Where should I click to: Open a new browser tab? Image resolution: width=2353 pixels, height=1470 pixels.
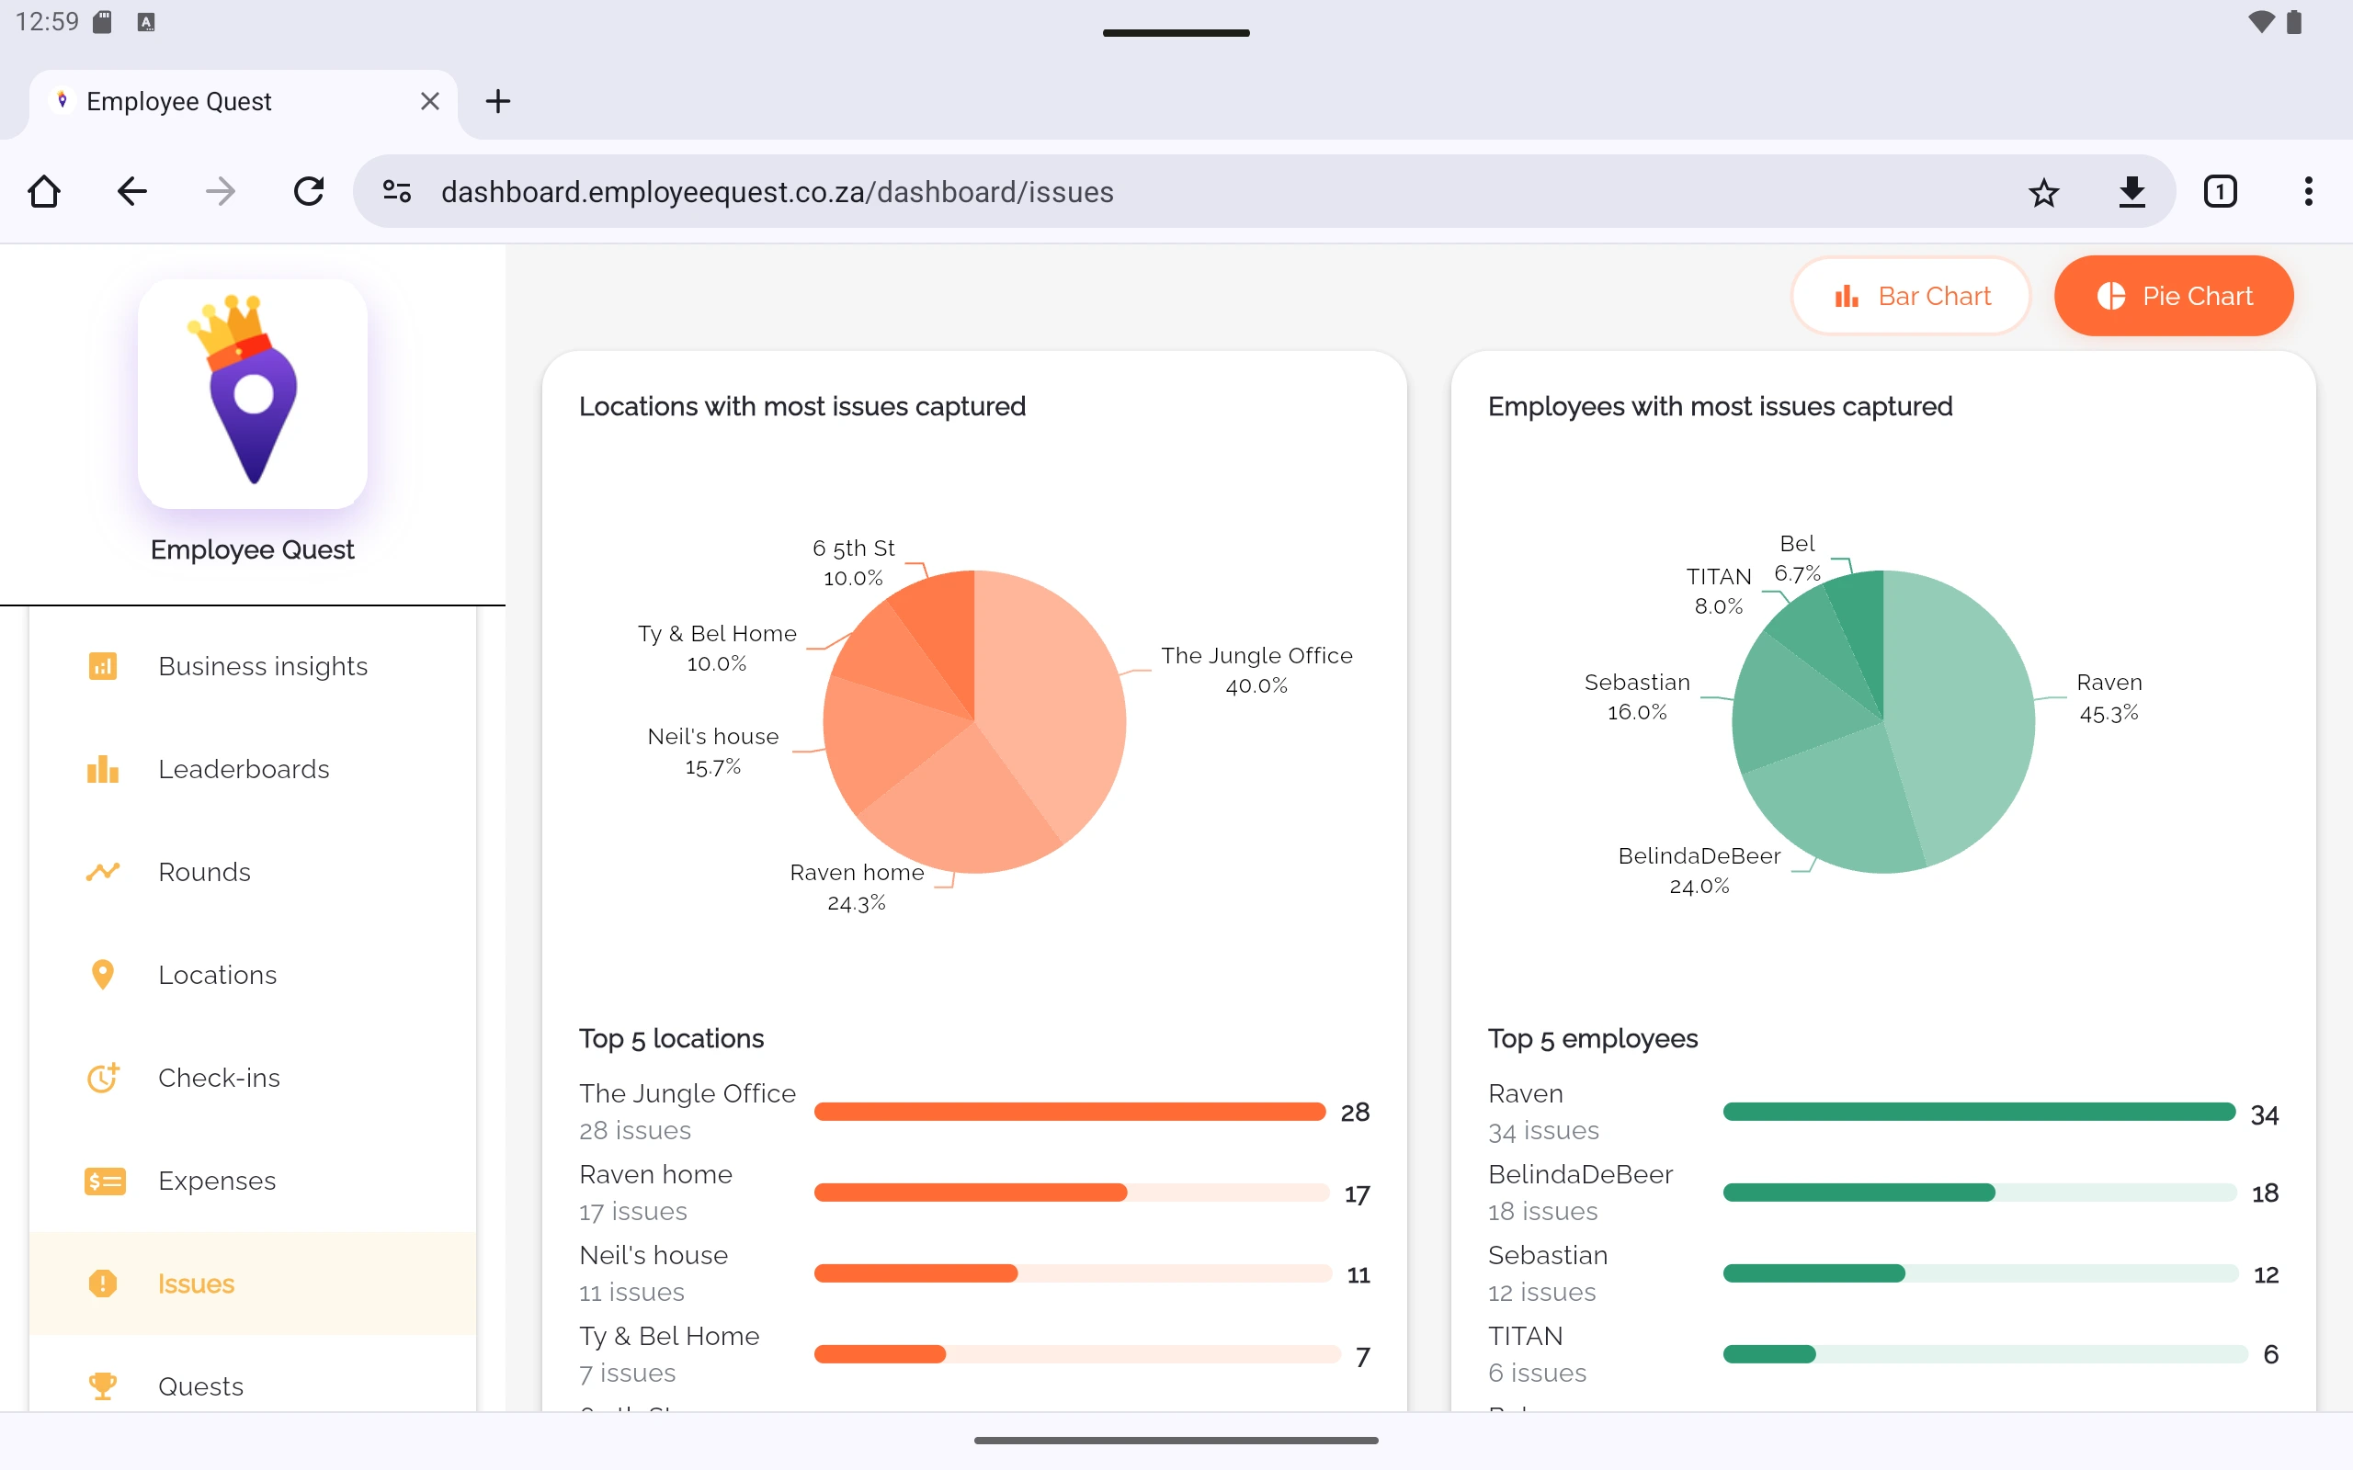pyautogui.click(x=498, y=100)
